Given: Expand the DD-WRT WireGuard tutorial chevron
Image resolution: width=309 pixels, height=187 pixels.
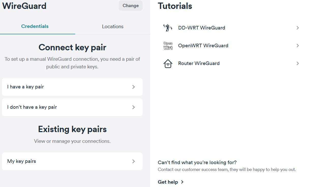Looking at the screenshot, I should click(x=298, y=28).
